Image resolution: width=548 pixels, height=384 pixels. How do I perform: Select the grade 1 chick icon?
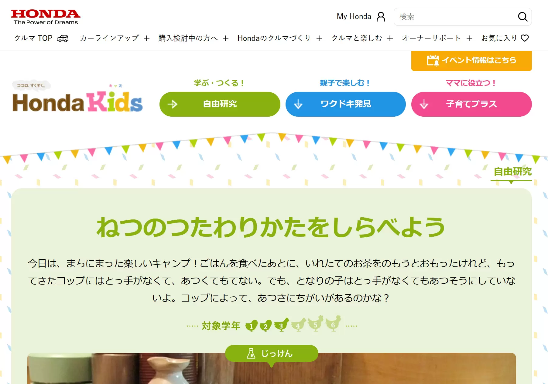point(252,326)
